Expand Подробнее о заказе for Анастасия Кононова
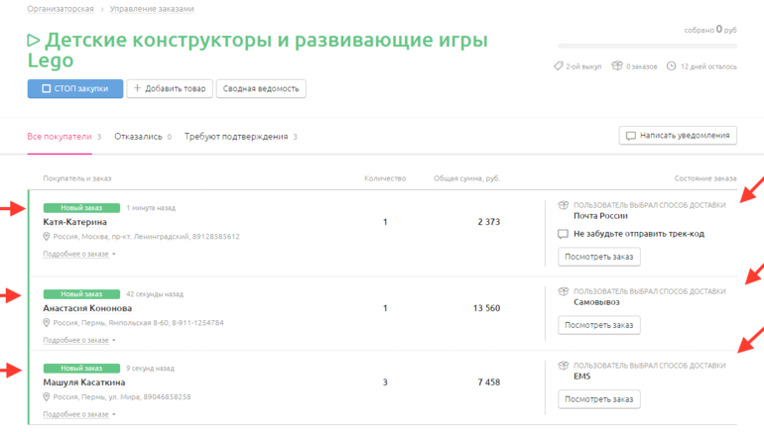This screenshot has width=764, height=432. [x=78, y=340]
